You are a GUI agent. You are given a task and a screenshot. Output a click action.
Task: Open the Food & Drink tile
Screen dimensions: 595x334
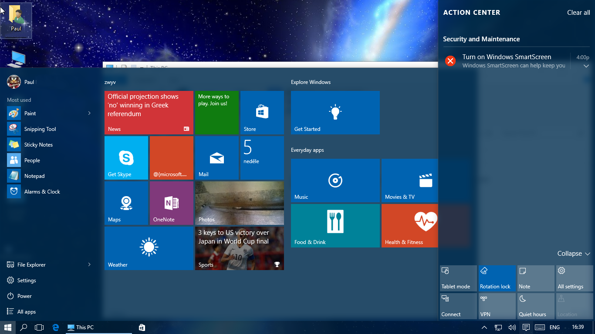coord(335,226)
